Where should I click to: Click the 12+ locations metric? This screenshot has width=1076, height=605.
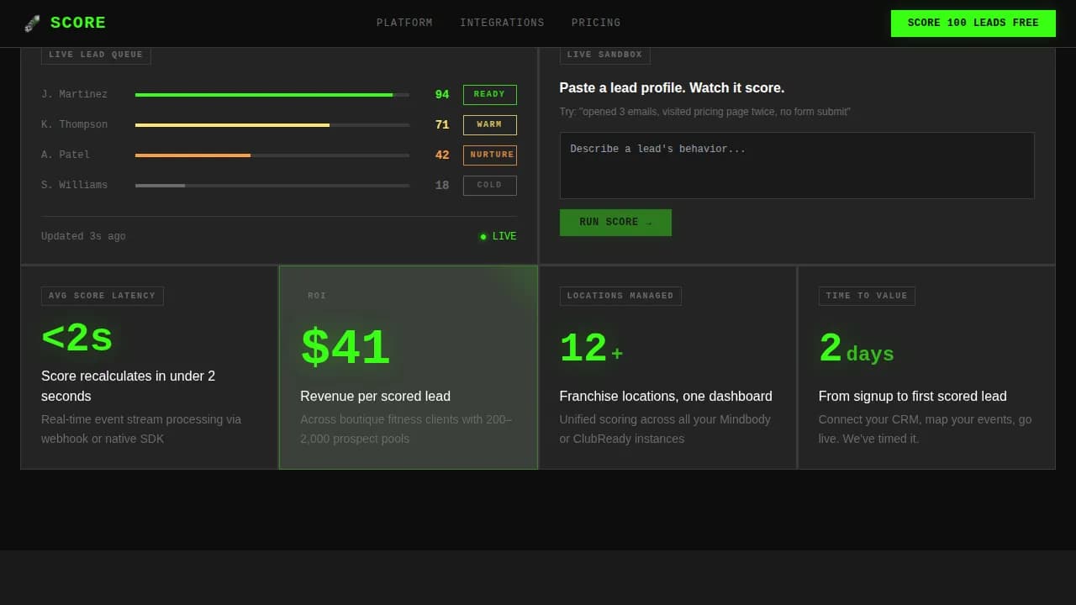click(592, 349)
